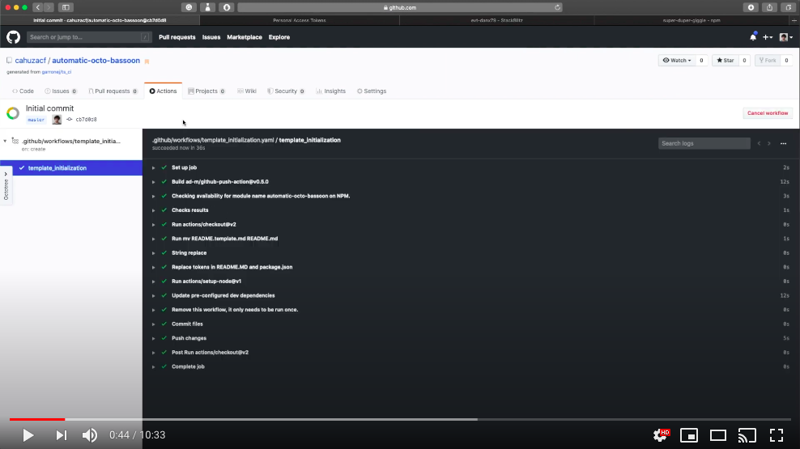Screen dimensions: 800x449
Task: Enable miniplayer mode
Action: click(x=689, y=435)
